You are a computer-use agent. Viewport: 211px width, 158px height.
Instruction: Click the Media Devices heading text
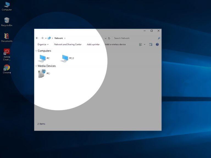[47, 66]
